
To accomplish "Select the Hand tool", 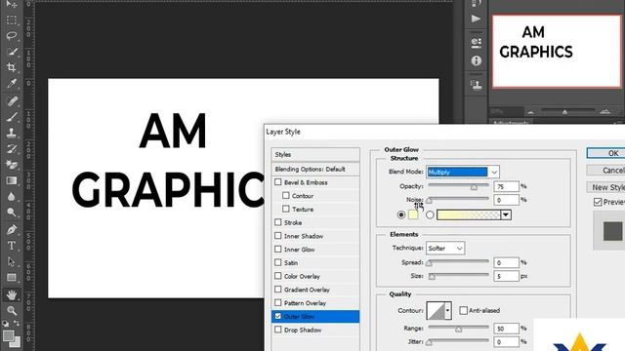I will tap(11, 294).
